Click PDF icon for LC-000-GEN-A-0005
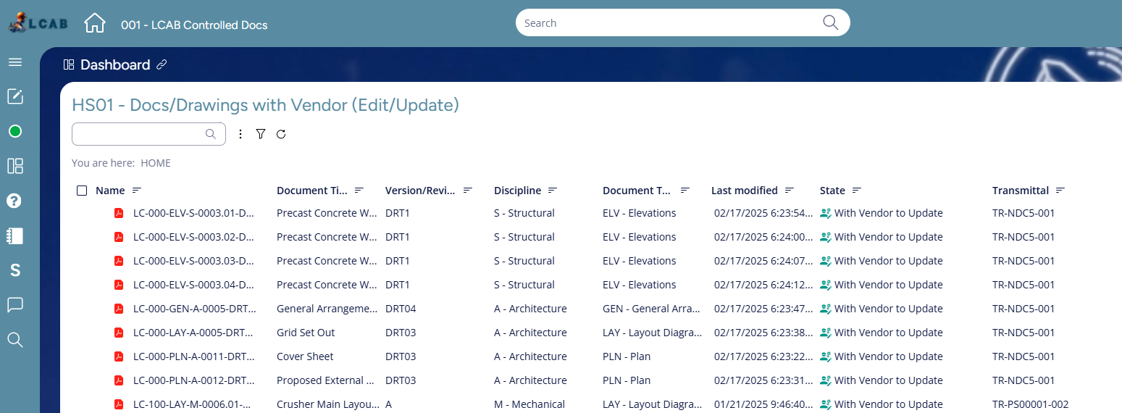The width and height of the screenshot is (1122, 413). point(119,309)
